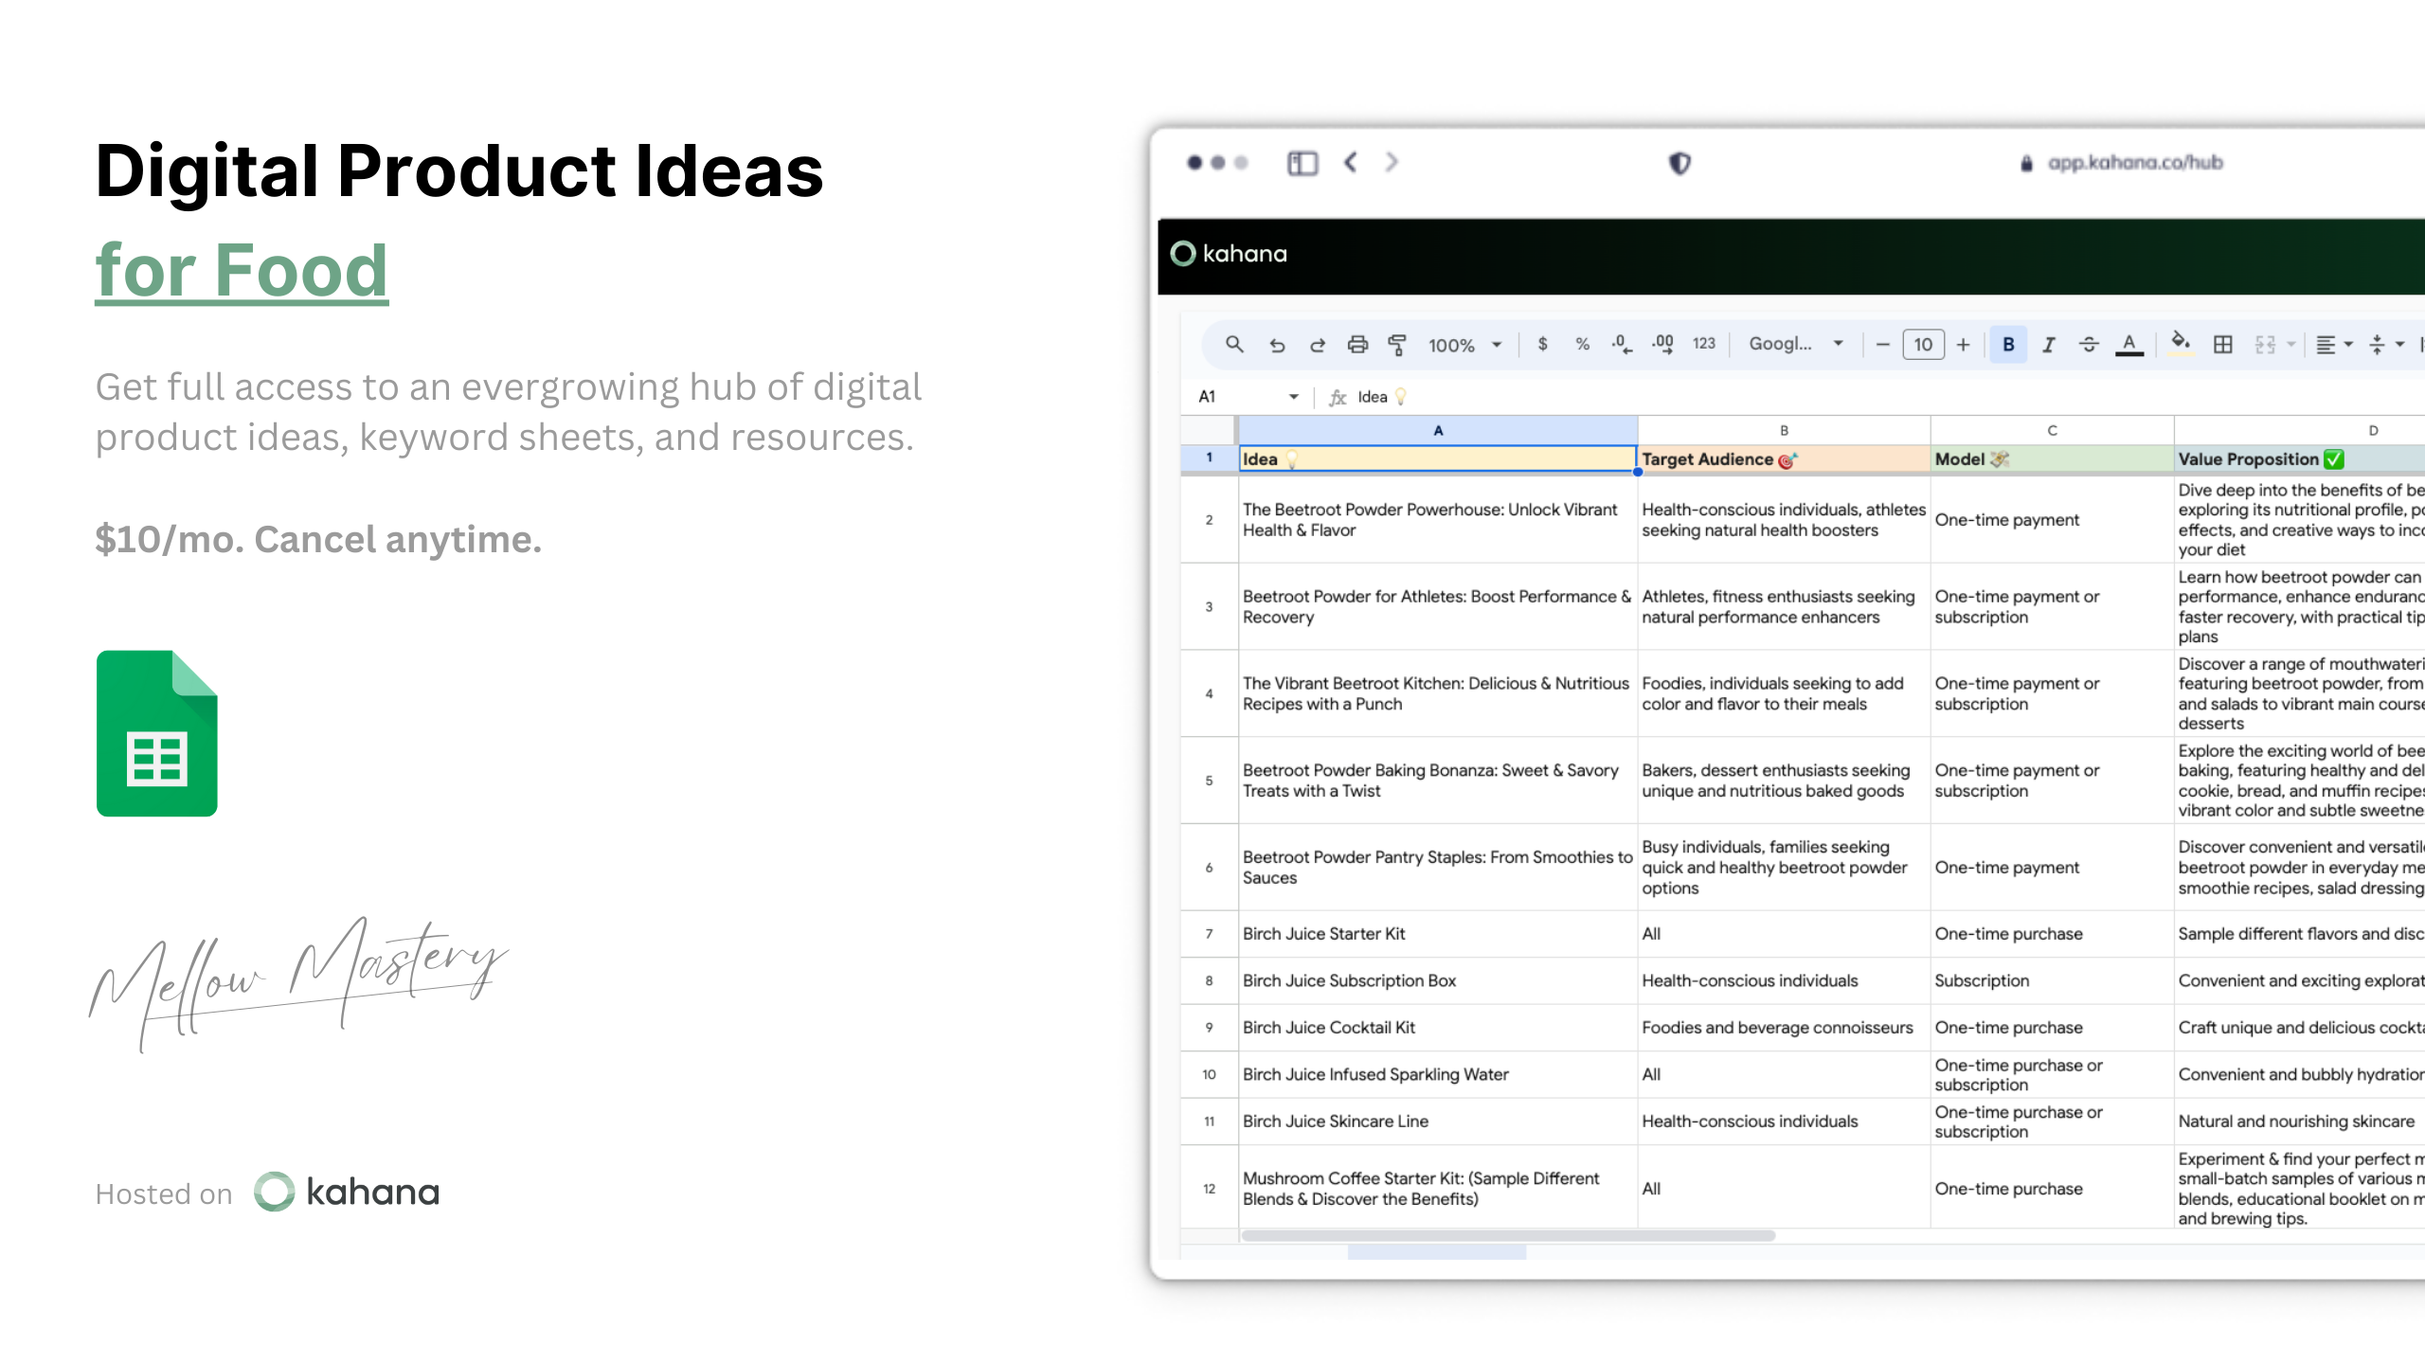Click the font size field showing 10

[x=1923, y=345]
